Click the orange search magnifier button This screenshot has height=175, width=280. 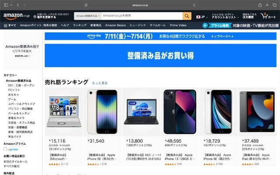coord(187,16)
